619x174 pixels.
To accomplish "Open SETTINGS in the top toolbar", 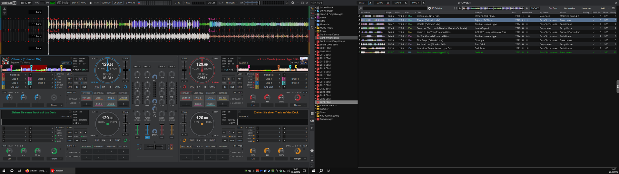I will click(x=106, y=3).
